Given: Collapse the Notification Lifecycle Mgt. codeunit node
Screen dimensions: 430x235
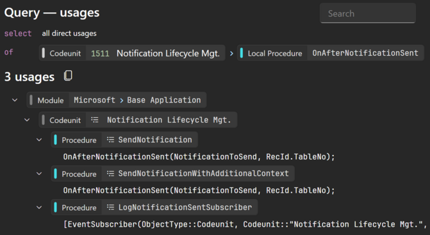Looking at the screenshot, I should [27, 120].
